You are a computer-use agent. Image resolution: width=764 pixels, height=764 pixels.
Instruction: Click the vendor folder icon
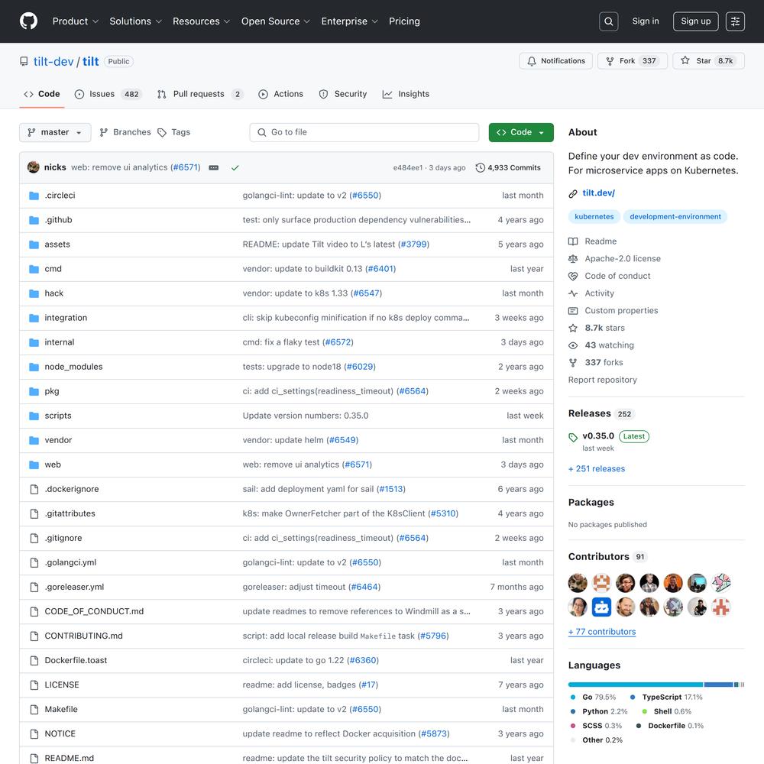tap(34, 440)
